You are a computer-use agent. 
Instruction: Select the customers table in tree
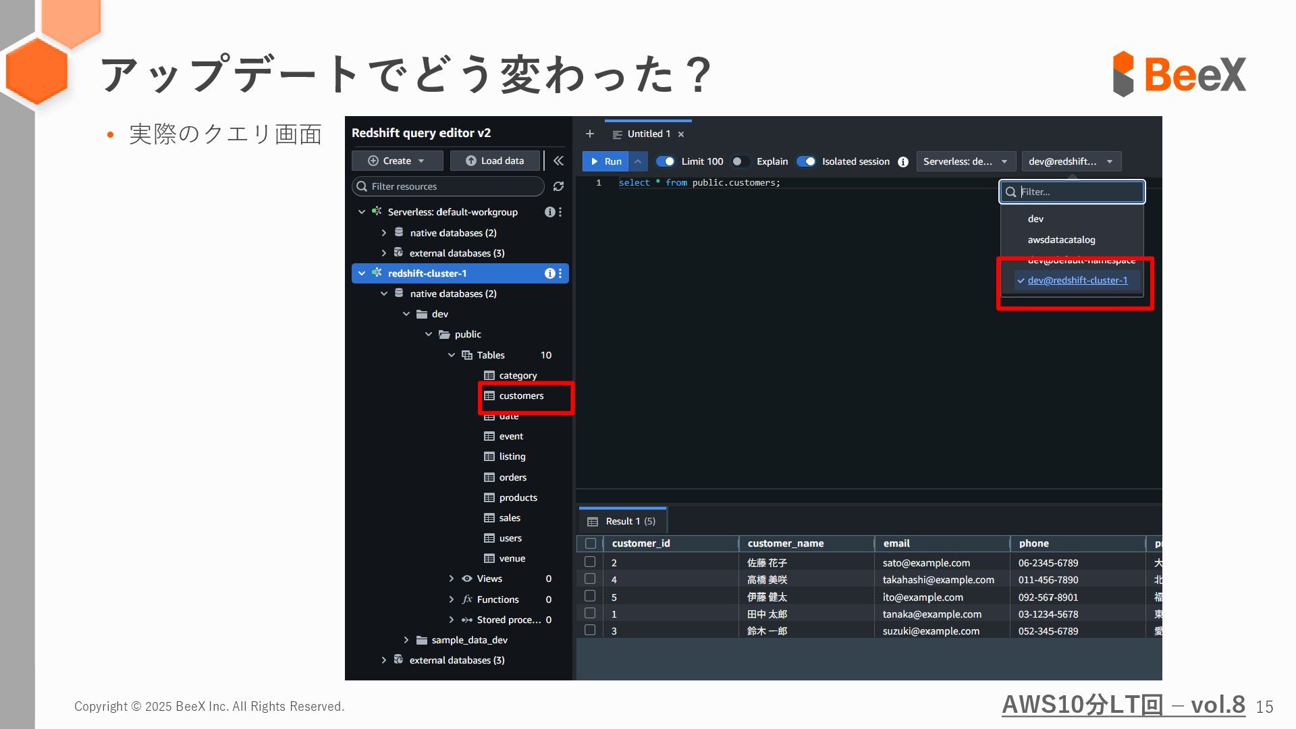(521, 396)
